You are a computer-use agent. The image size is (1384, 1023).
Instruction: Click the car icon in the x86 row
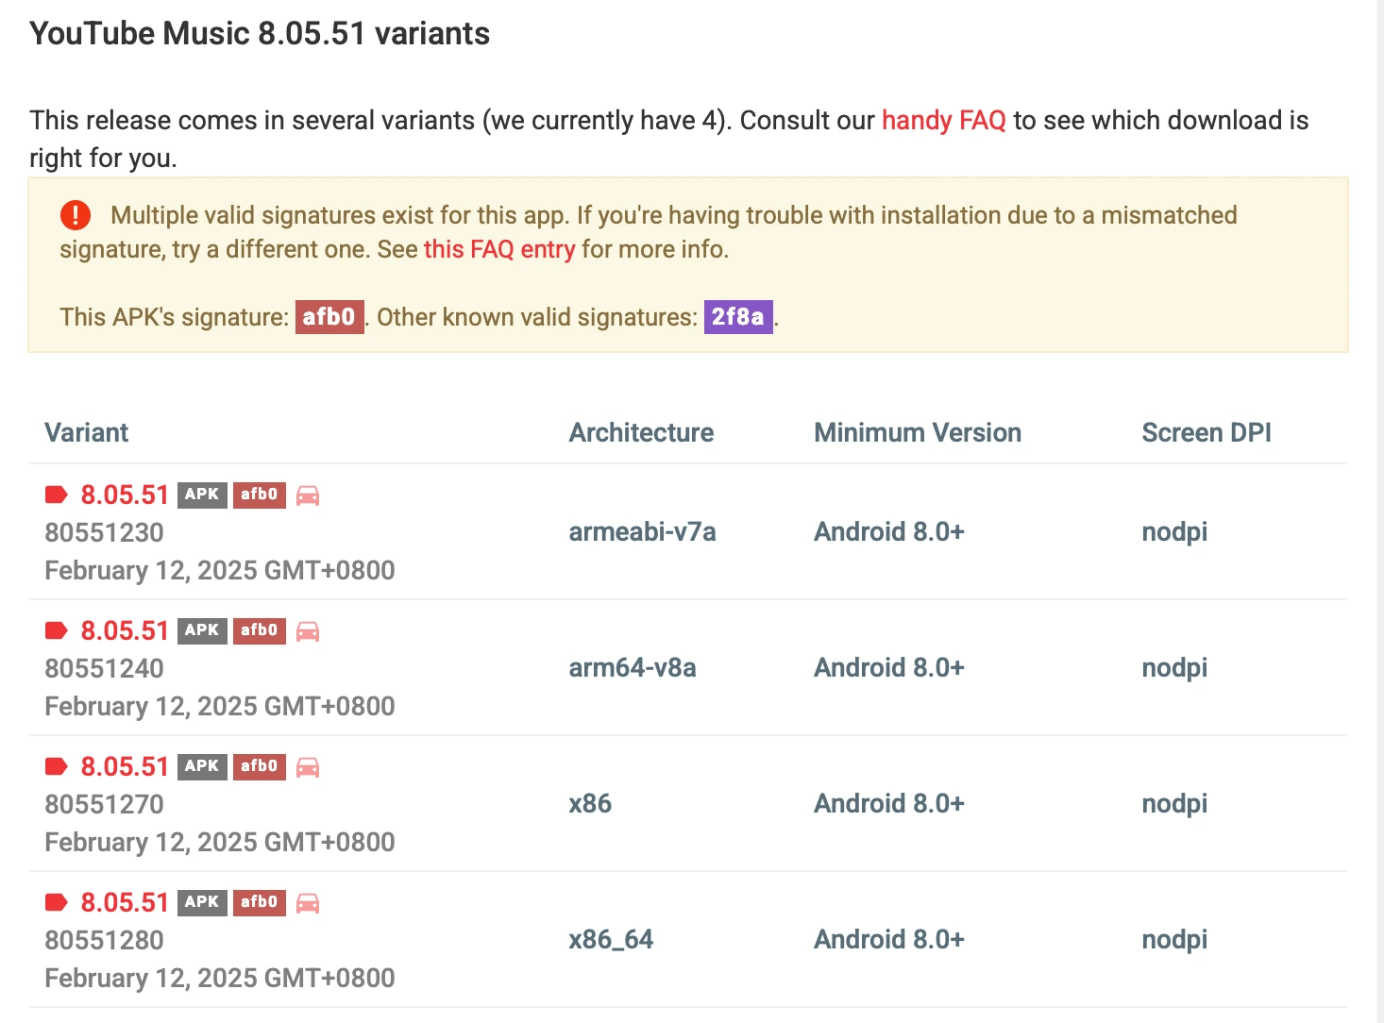tap(308, 767)
